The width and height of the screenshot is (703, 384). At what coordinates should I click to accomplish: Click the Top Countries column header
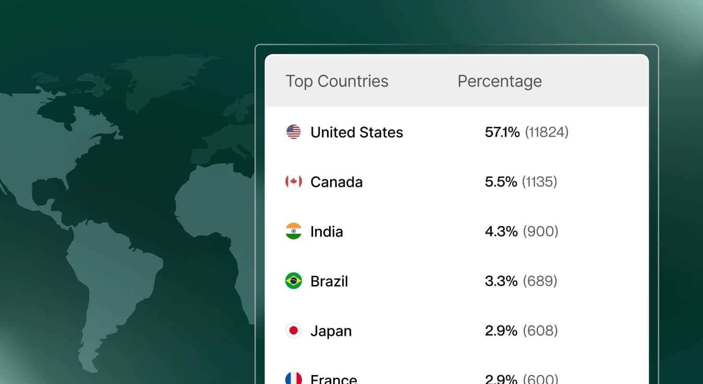click(x=337, y=81)
